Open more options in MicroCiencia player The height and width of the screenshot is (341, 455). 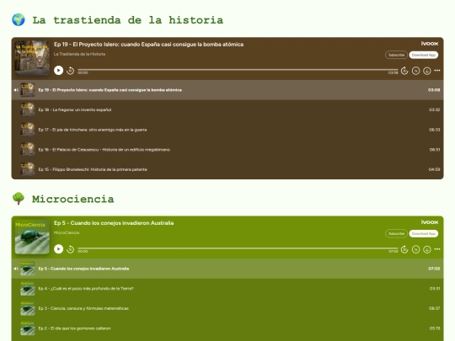coord(437,249)
